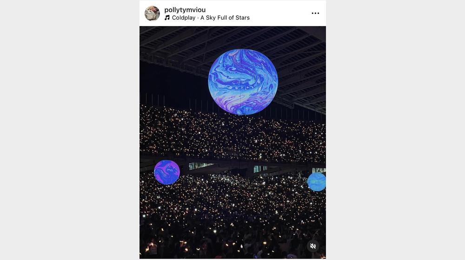
Task: Click the music note audio icon
Action: tap(167, 18)
